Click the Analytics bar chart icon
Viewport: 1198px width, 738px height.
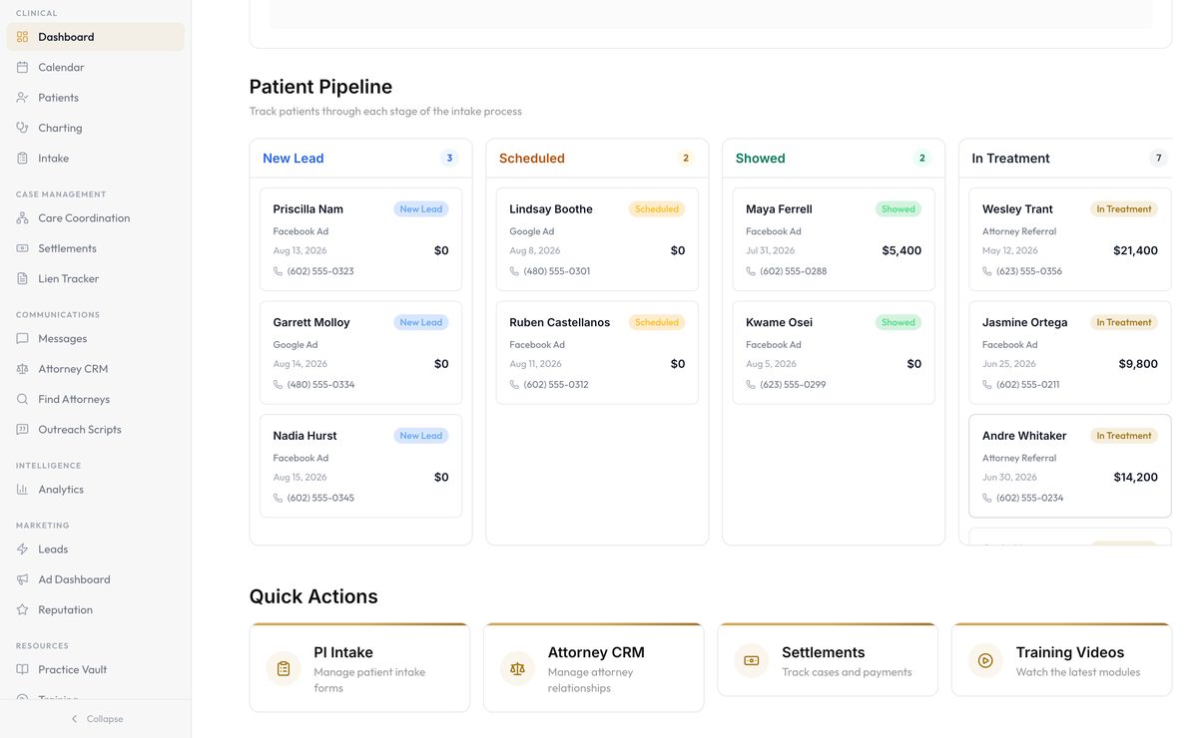pos(23,489)
